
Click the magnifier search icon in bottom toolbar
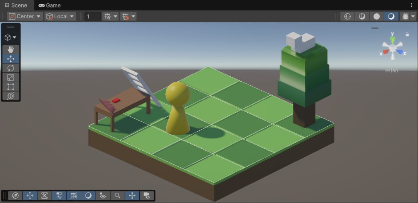118,196
